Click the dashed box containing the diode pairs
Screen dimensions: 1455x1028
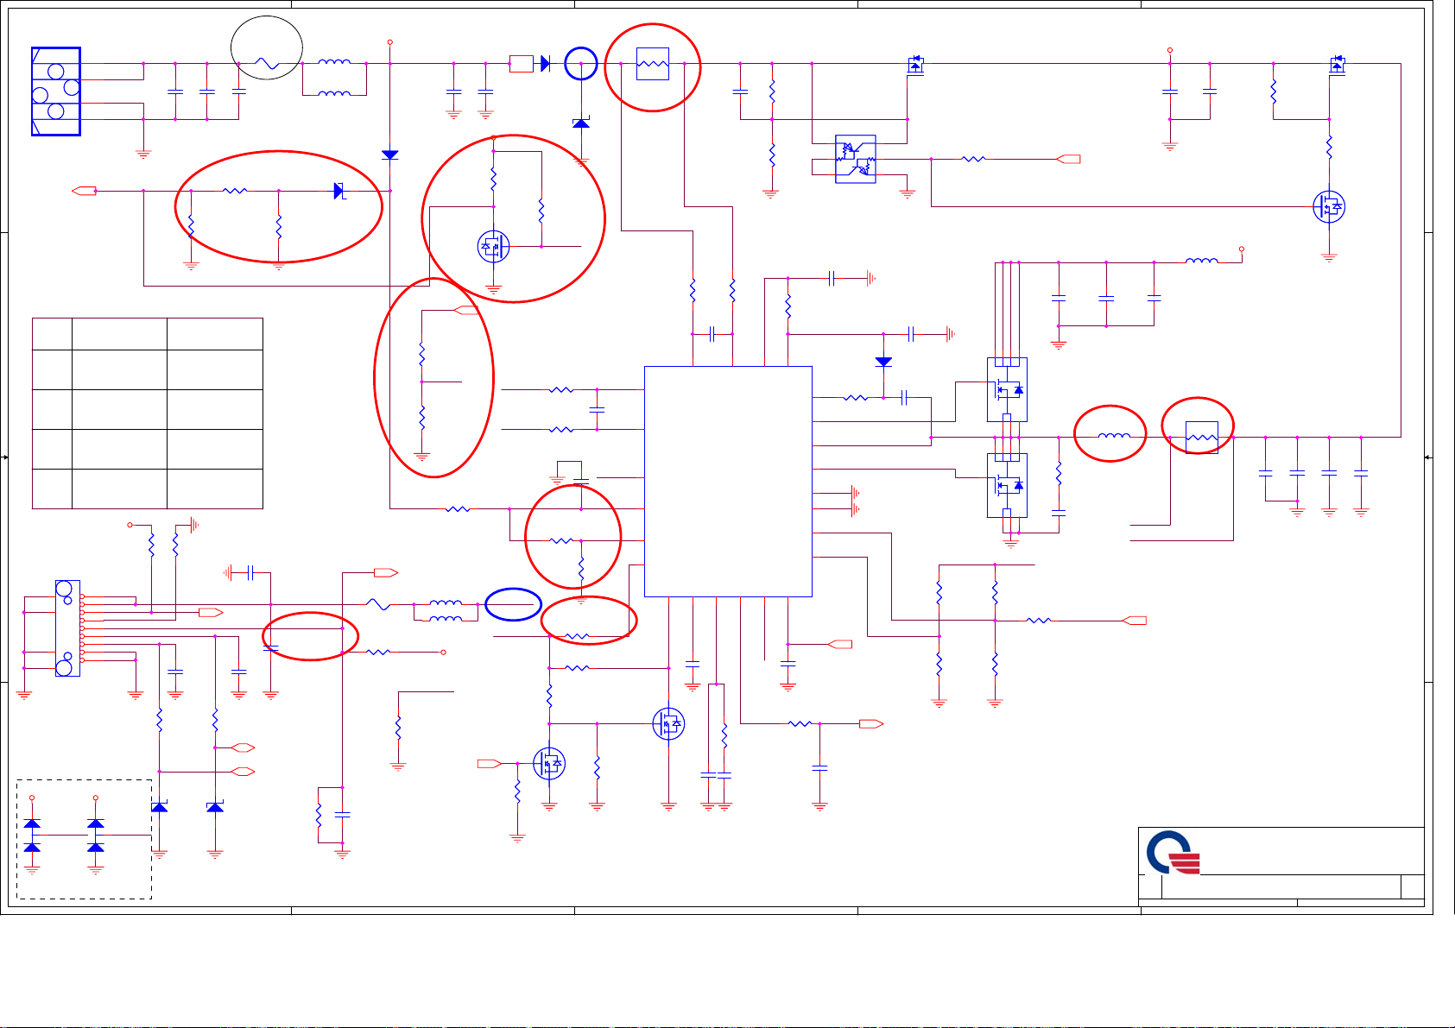point(85,840)
